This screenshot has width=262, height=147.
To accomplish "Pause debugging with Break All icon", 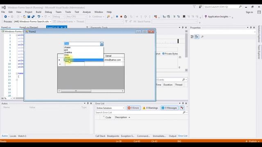I will pos(117,16).
